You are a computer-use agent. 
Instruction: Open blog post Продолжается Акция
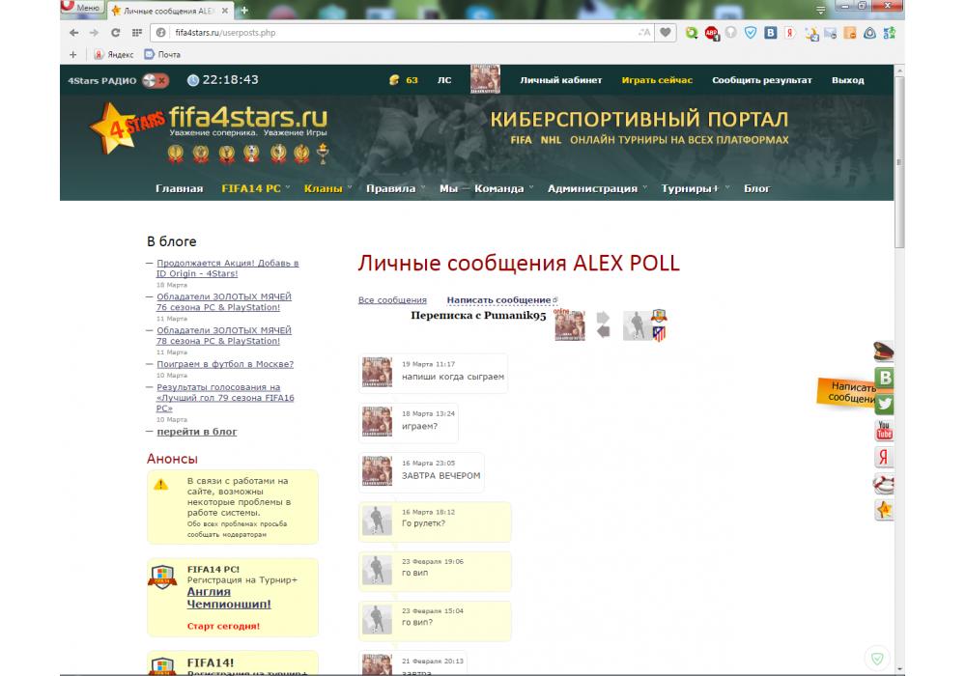pos(227,268)
